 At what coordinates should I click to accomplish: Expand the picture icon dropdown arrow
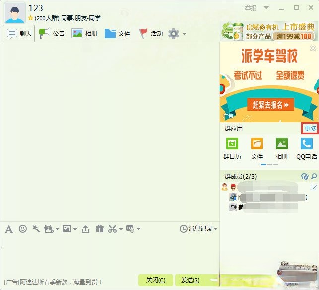pyautogui.click(x=75, y=229)
